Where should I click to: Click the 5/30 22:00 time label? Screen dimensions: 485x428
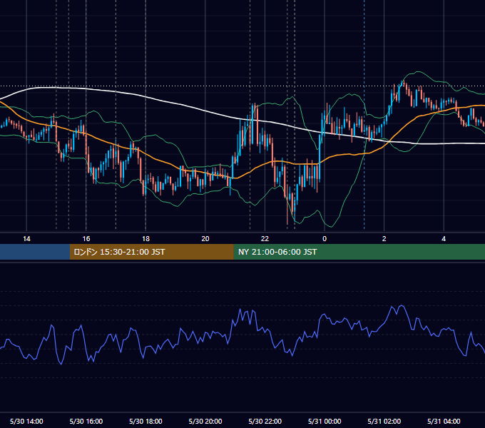pos(265,421)
